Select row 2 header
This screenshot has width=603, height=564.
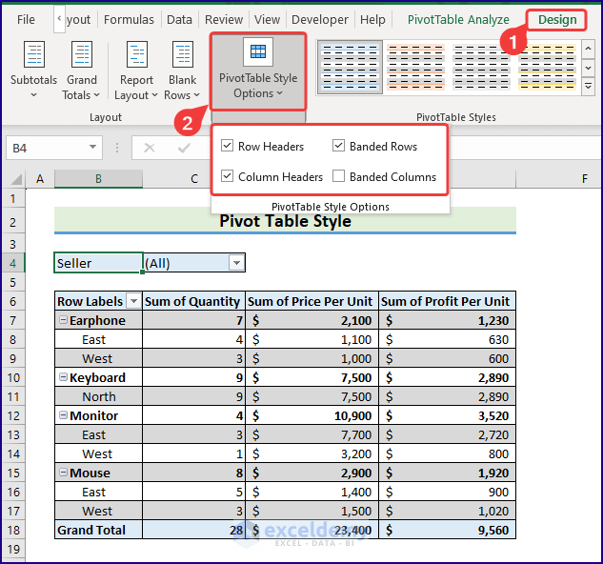(13, 222)
